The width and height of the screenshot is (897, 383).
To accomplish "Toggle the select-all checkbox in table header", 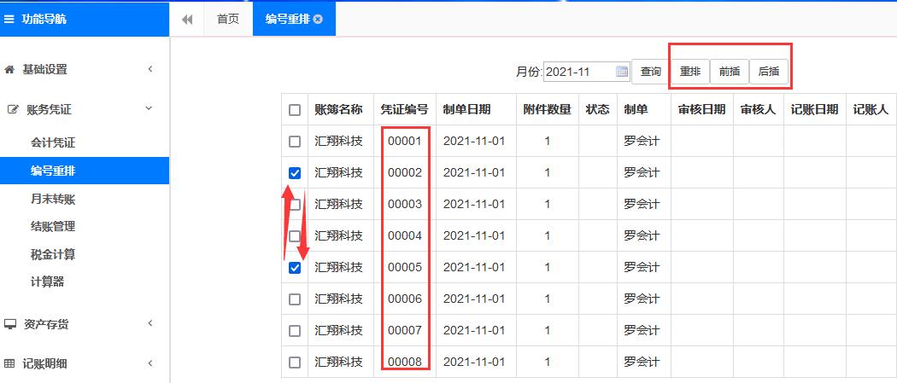I will [x=295, y=110].
